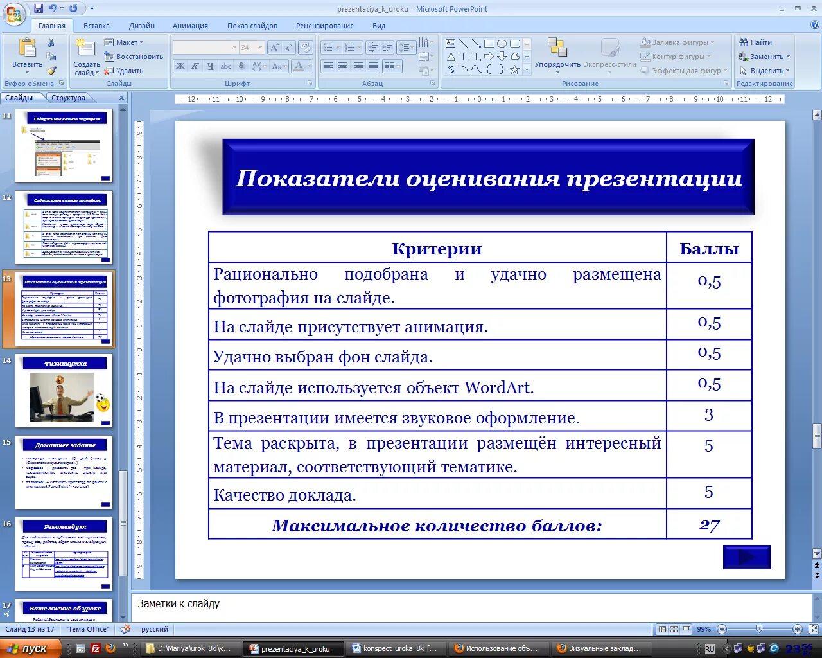
Task: Open the font size 34 dropdown
Action: [260, 48]
